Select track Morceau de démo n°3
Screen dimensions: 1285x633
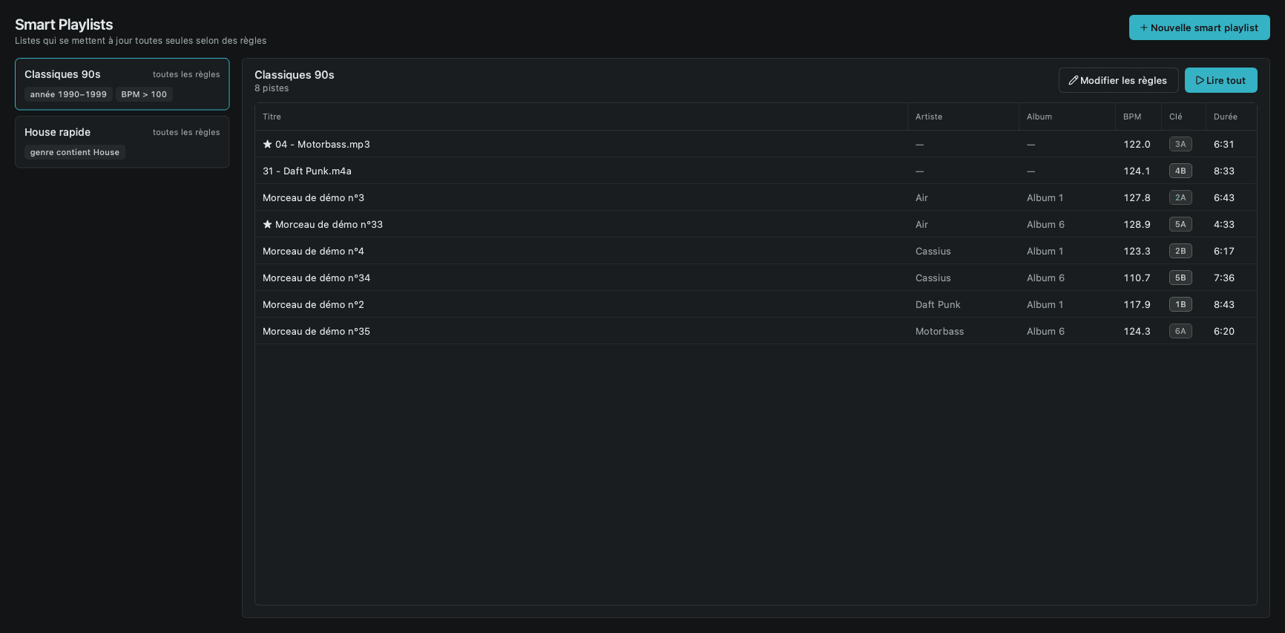[x=756, y=197]
